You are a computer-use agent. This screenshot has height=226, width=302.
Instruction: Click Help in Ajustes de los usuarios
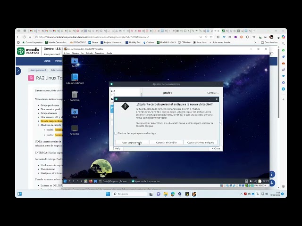(117, 148)
